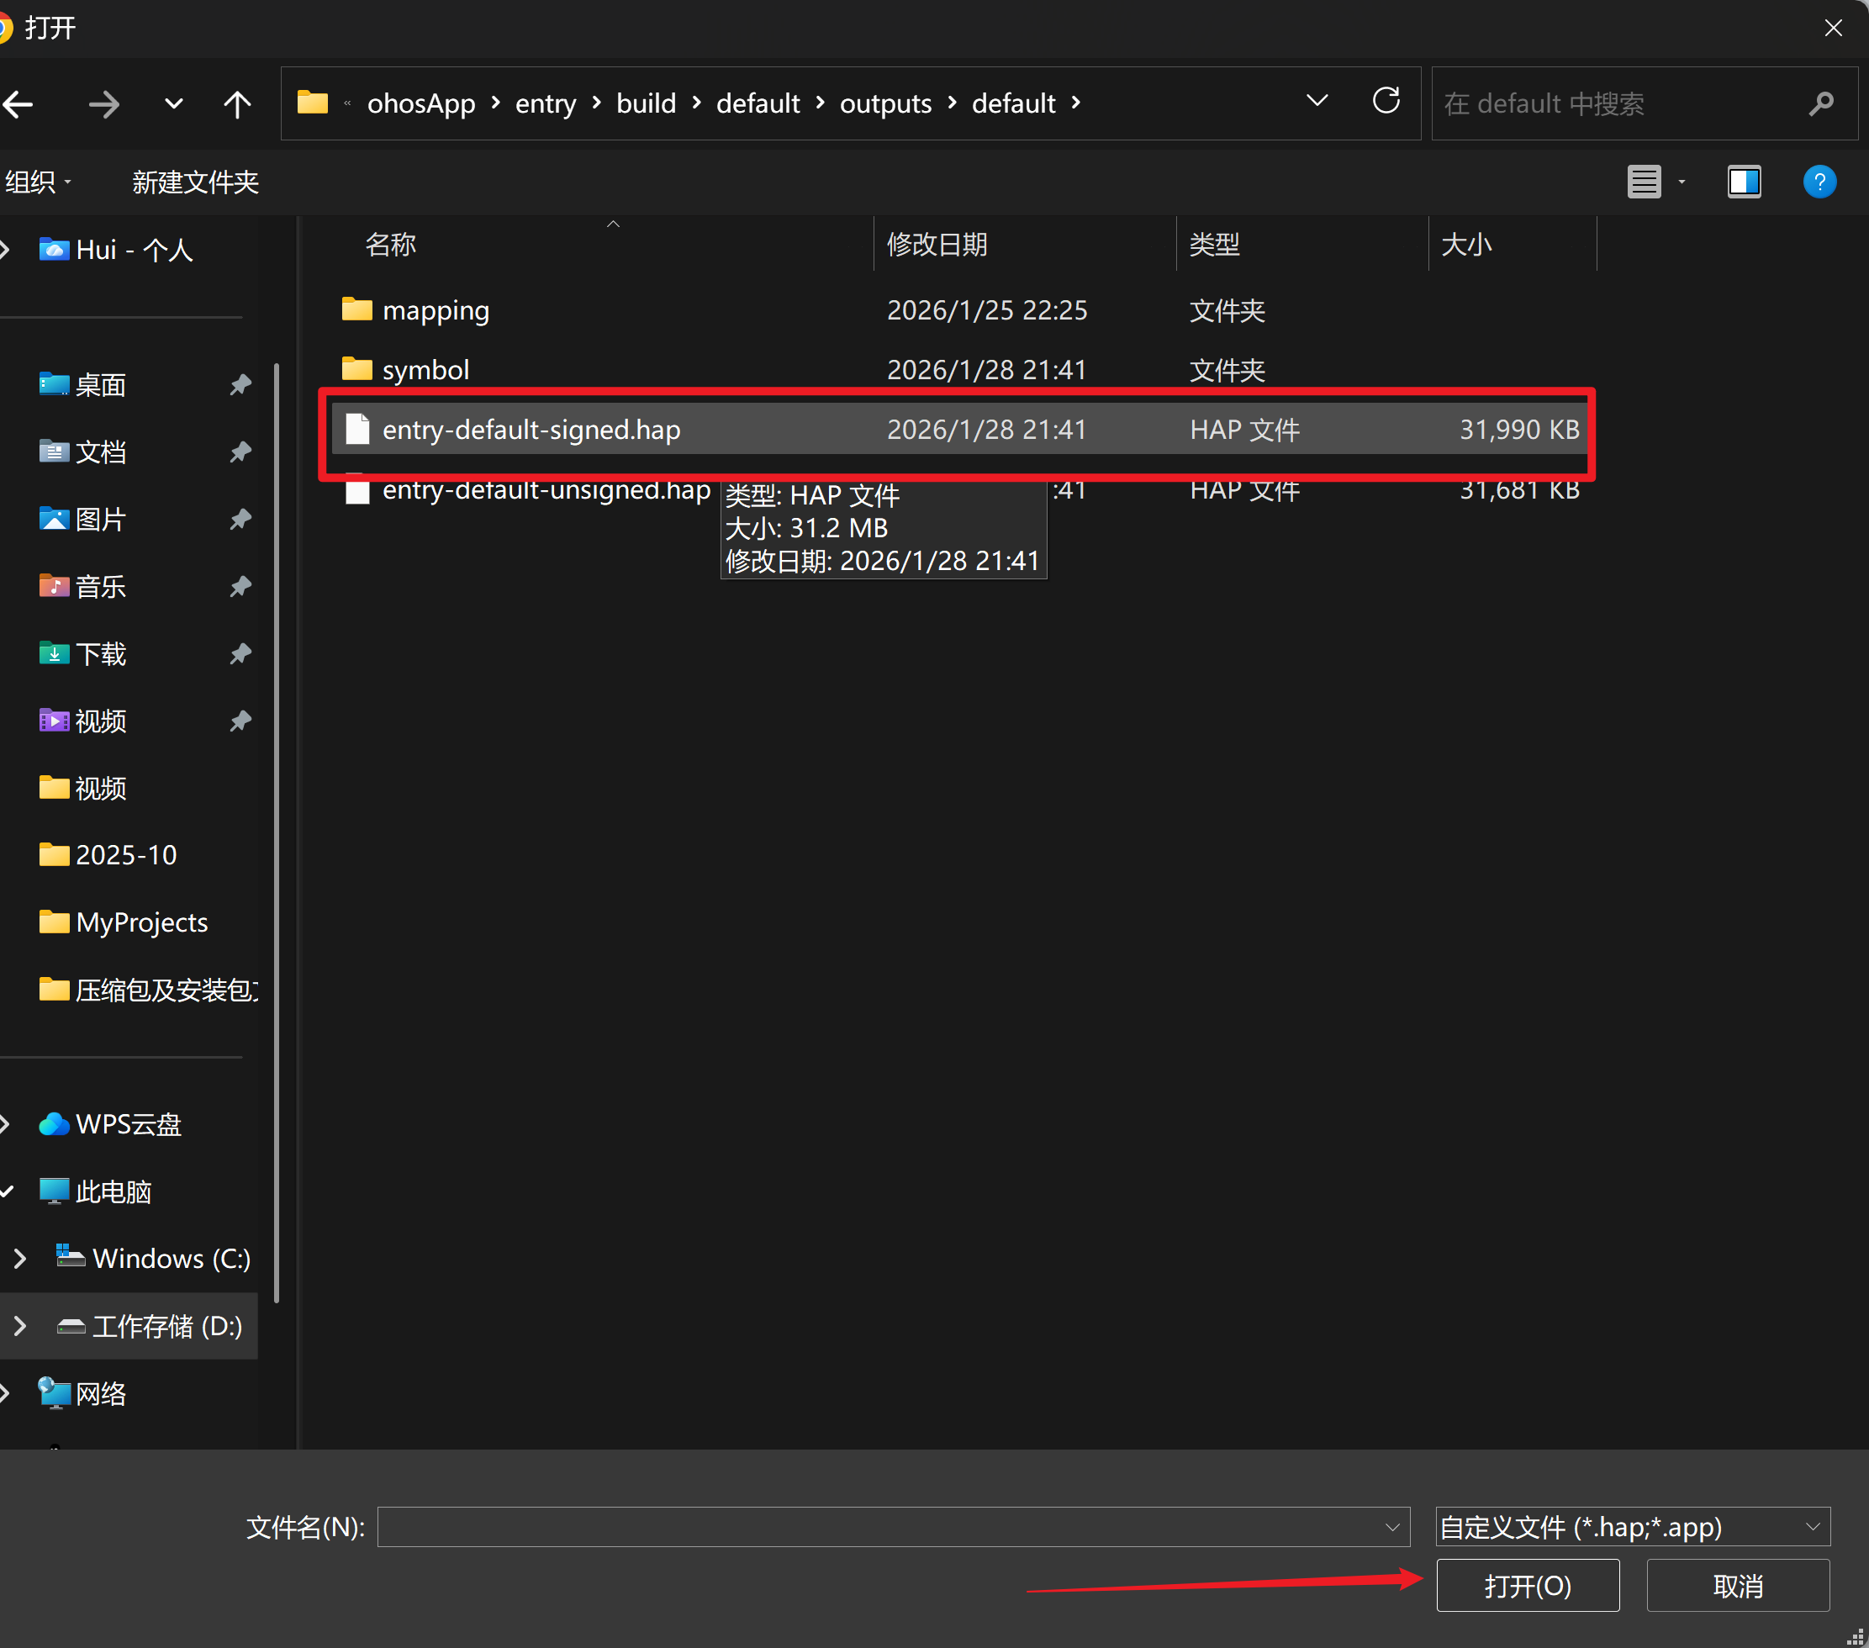Toggle the preview pane icon

click(x=1743, y=182)
